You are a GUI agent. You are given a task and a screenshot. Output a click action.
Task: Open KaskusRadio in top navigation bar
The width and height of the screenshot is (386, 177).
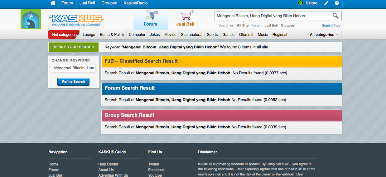tap(136, 3)
